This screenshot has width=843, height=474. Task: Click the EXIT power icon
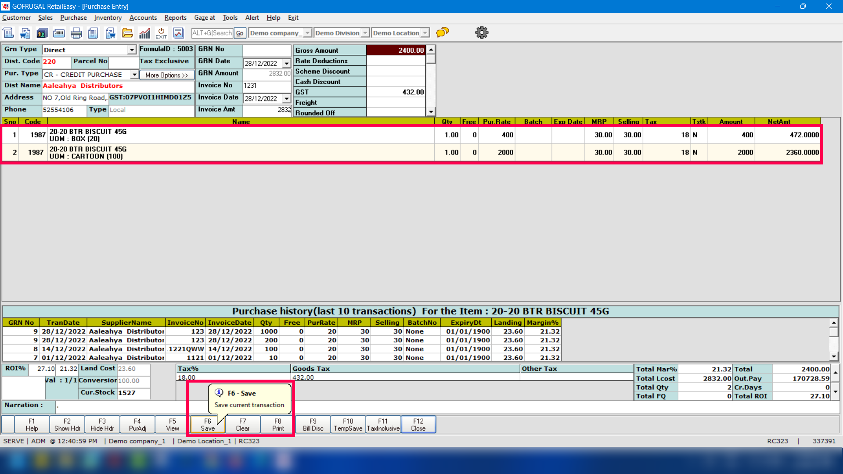(161, 33)
